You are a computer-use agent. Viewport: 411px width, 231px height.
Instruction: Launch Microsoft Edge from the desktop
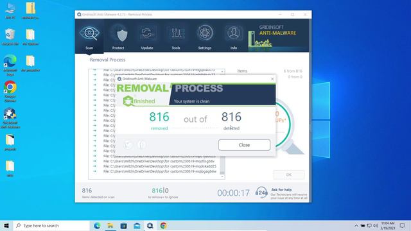click(x=10, y=65)
